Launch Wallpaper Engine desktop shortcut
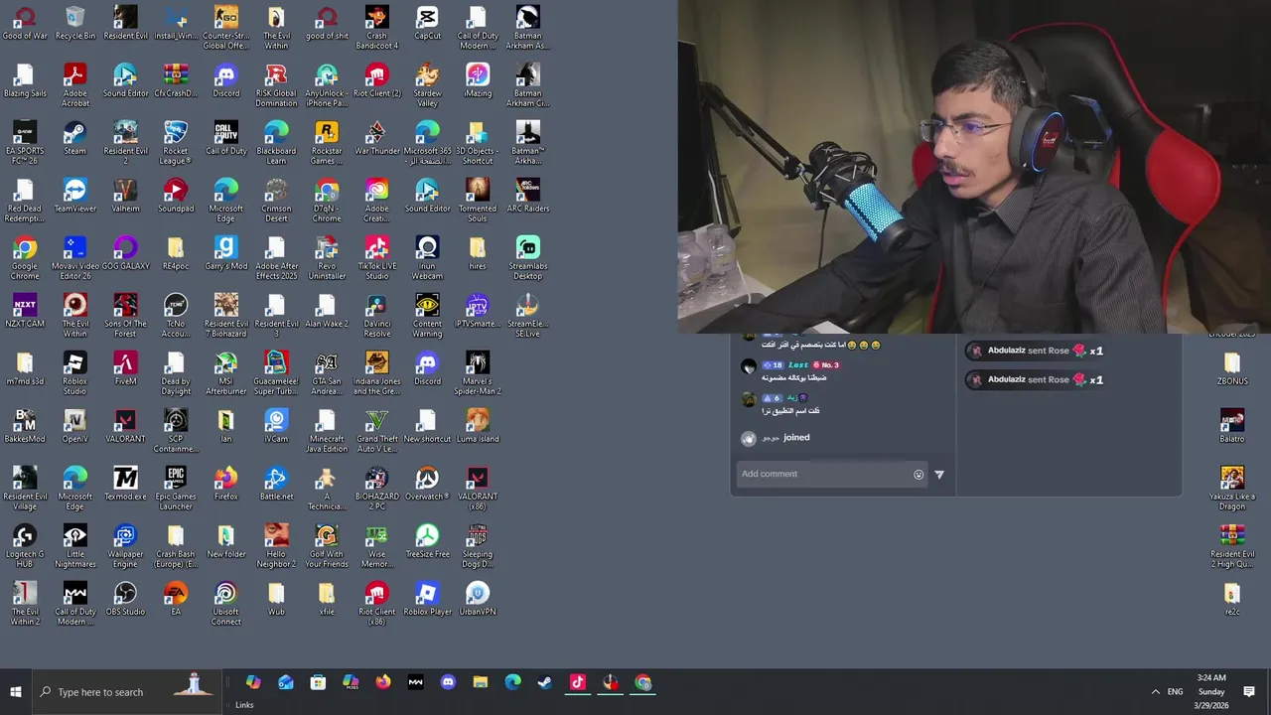The height and width of the screenshot is (715, 1271). (x=125, y=546)
